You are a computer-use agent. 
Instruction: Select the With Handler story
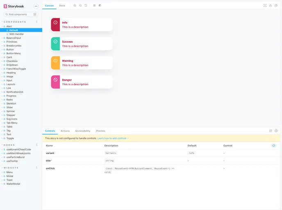tap(16, 34)
